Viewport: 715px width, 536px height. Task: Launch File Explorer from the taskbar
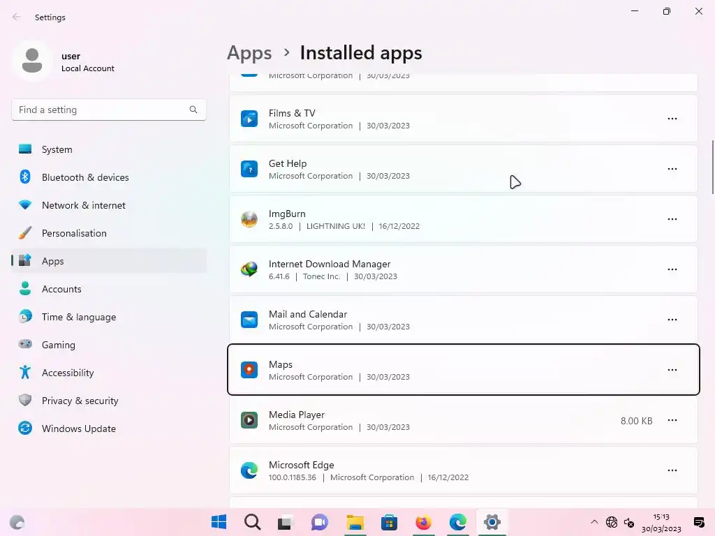click(x=355, y=522)
